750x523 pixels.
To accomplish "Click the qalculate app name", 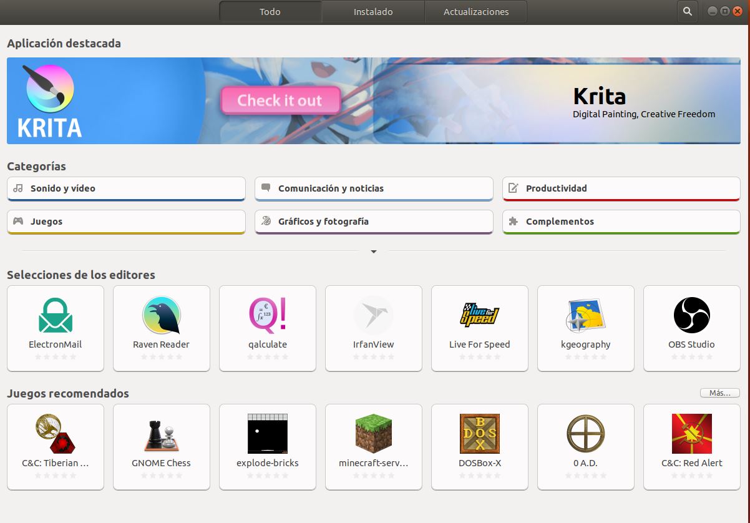I will pyautogui.click(x=268, y=345).
